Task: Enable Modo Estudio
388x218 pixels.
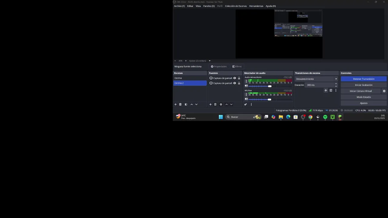Action: pyautogui.click(x=364, y=97)
